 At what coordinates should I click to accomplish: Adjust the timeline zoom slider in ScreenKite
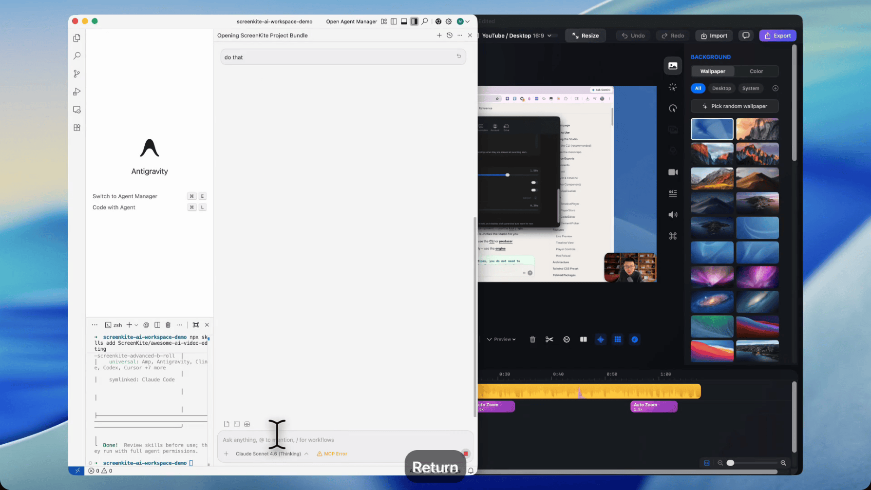752,463
